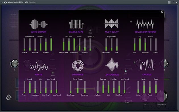
Task: Adjust the Saturation Mod Time 2 slider
Action: click(x=124, y=87)
